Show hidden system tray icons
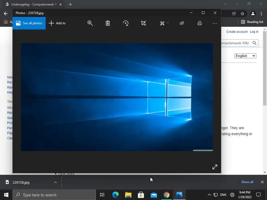 (x=209, y=195)
